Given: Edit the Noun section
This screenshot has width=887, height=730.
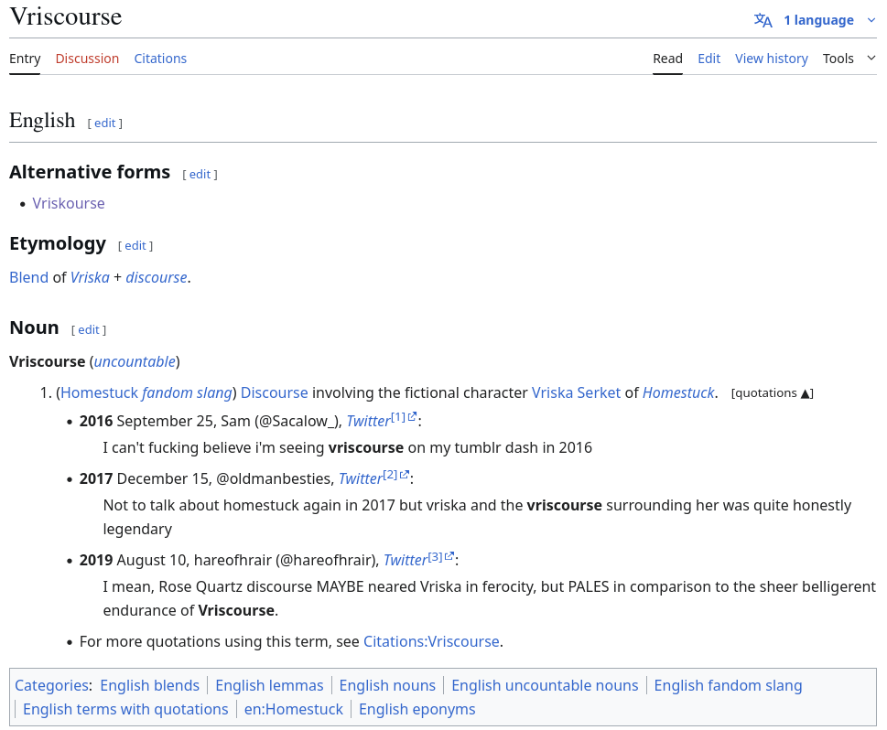Looking at the screenshot, I should click(88, 329).
